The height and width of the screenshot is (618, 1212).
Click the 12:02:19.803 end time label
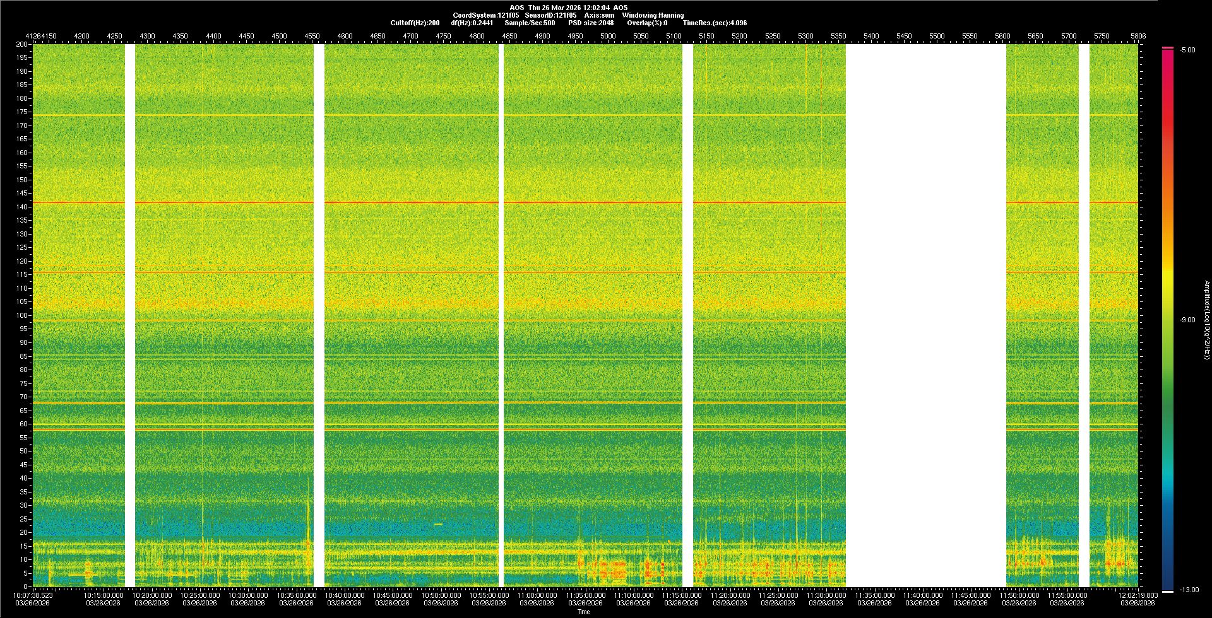tap(1138, 595)
